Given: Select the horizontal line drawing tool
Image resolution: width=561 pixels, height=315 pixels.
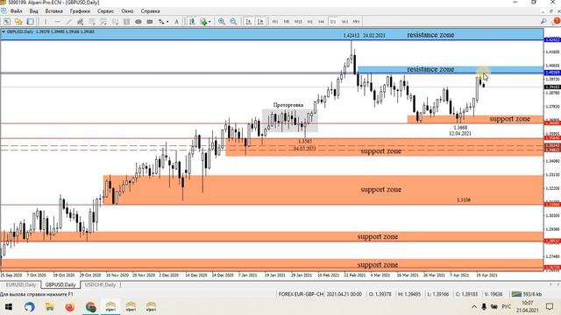Looking at the screenshot, I should 57,22.
